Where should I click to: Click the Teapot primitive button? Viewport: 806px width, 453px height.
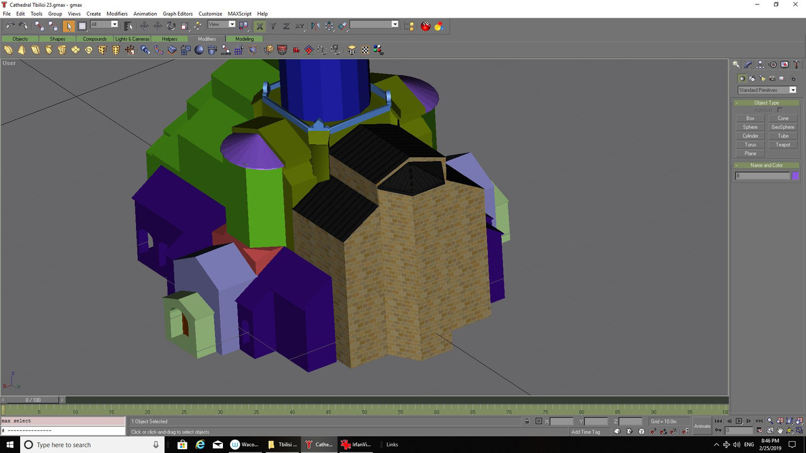(x=783, y=145)
